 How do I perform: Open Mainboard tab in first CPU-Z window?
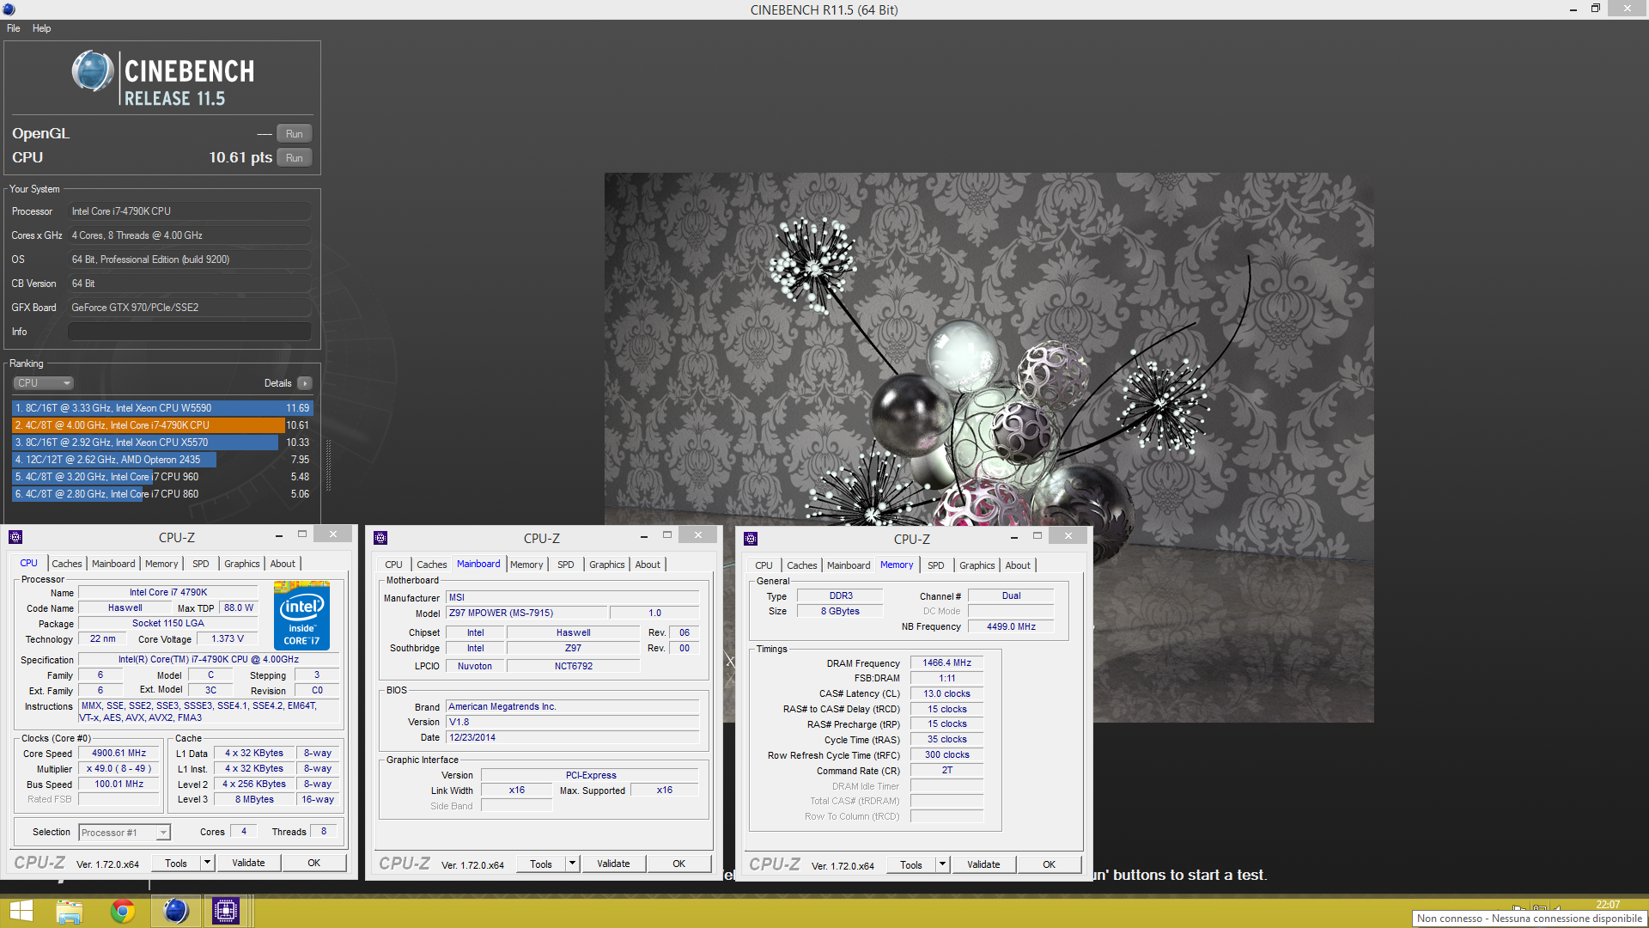pyautogui.click(x=113, y=564)
